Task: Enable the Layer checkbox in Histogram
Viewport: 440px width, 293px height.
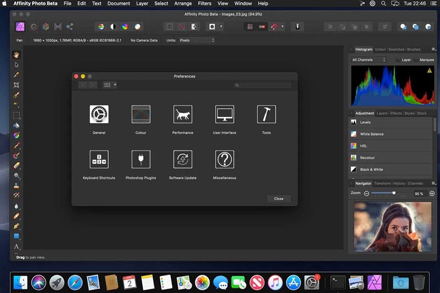Action: point(398,60)
